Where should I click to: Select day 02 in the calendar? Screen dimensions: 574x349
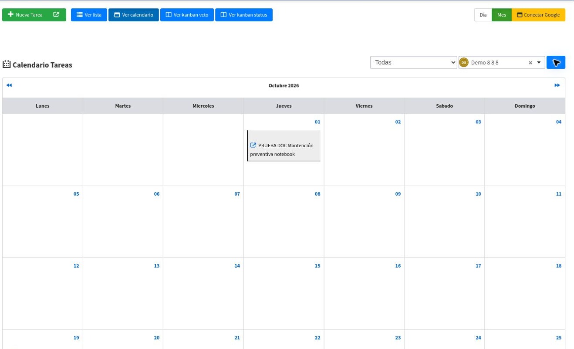point(398,122)
